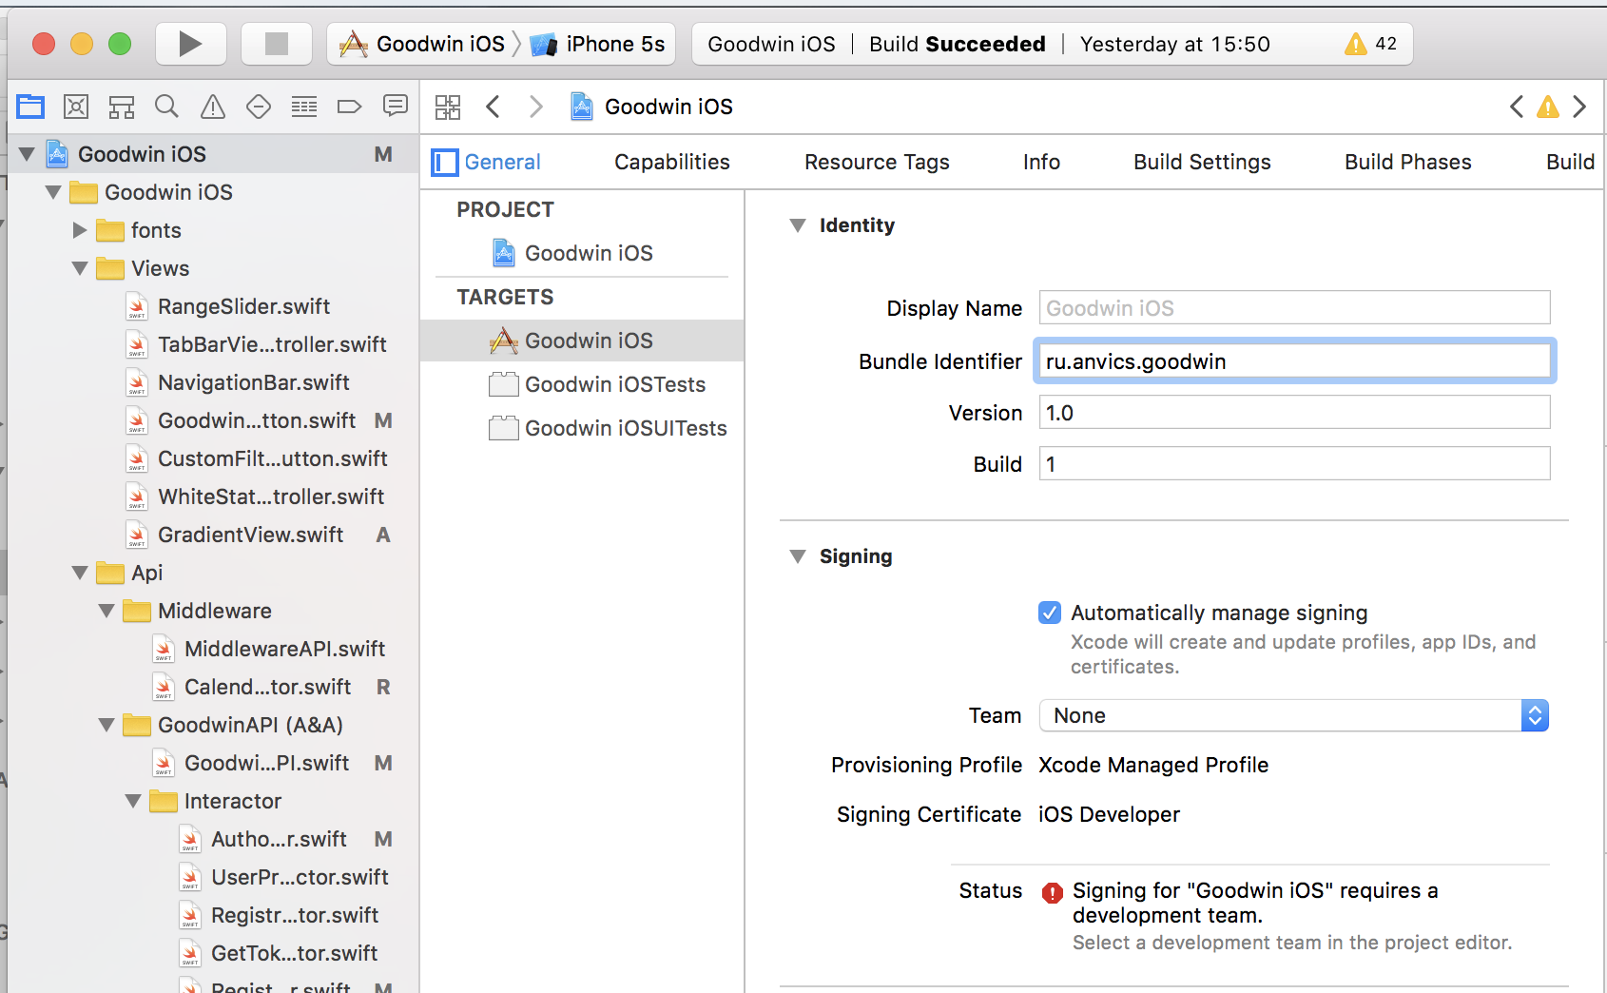This screenshot has width=1607, height=993.
Task: Open the TabBarVie...troller.swift file
Action: point(272,344)
